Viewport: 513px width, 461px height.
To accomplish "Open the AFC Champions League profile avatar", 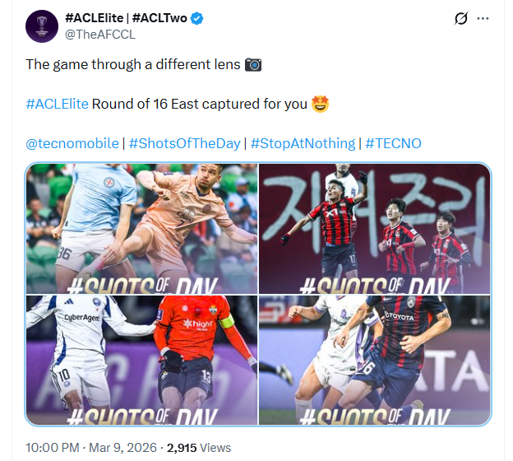I will click(x=42, y=26).
